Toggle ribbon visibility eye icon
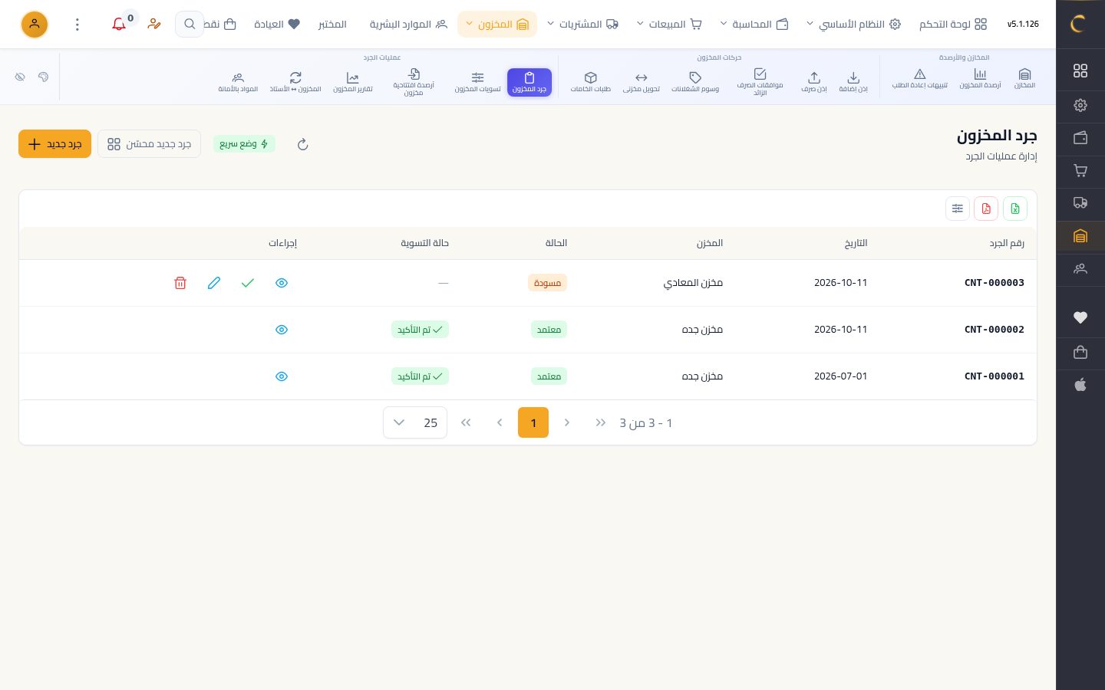The image size is (1105, 690). coord(20,77)
